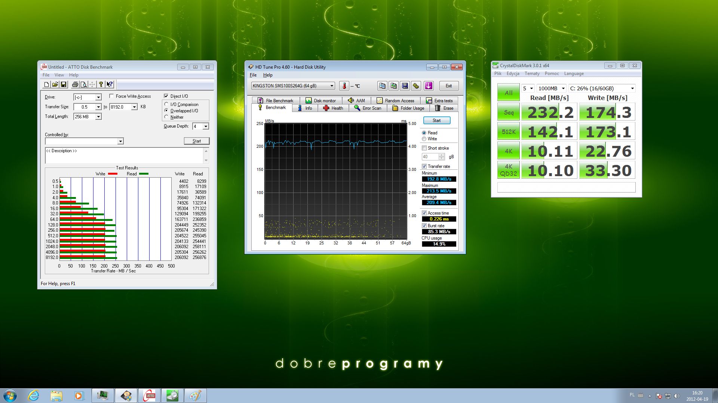
Task: Click the purple down-arrow icon in HD Tune
Action: [429, 86]
